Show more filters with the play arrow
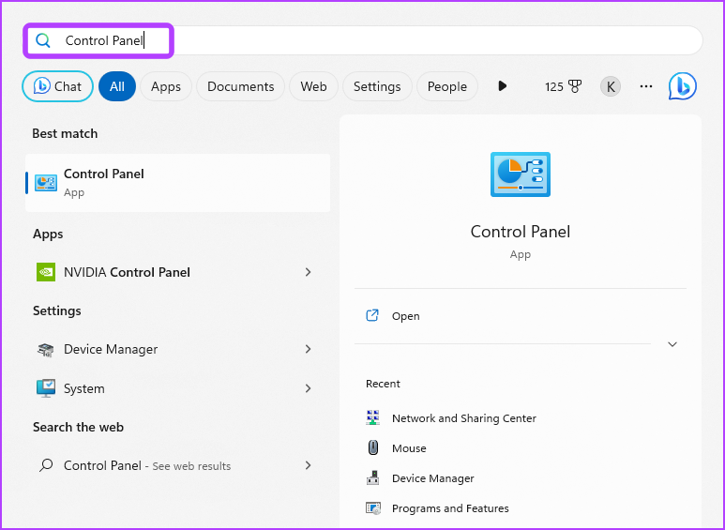725x530 pixels. (x=503, y=86)
